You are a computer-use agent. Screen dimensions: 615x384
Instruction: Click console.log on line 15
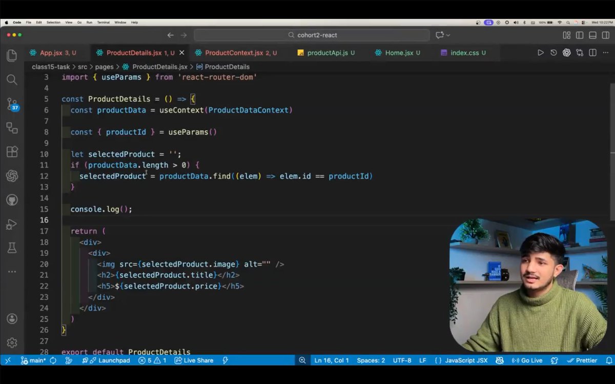coord(95,209)
